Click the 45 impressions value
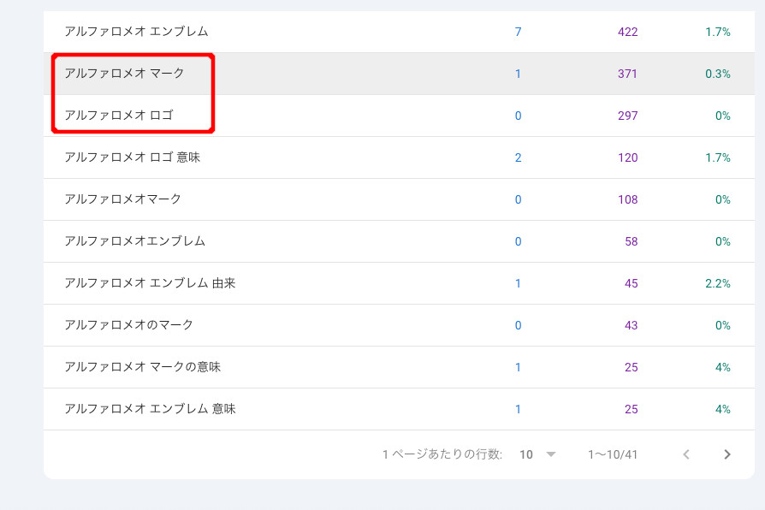 coord(632,284)
